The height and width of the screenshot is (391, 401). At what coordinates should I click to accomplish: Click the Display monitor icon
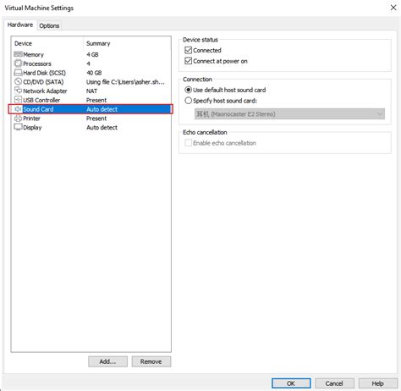point(18,127)
